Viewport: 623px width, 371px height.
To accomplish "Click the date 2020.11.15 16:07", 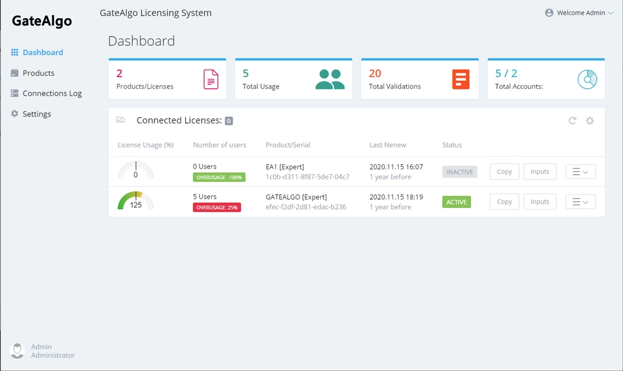I will [x=396, y=167].
